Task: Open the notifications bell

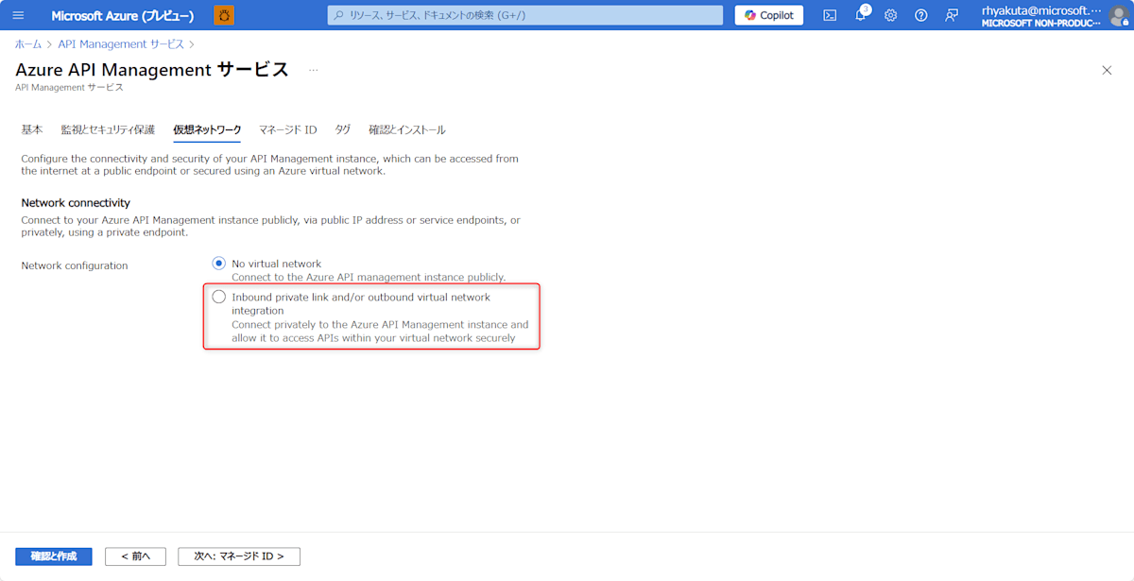Action: pos(861,15)
